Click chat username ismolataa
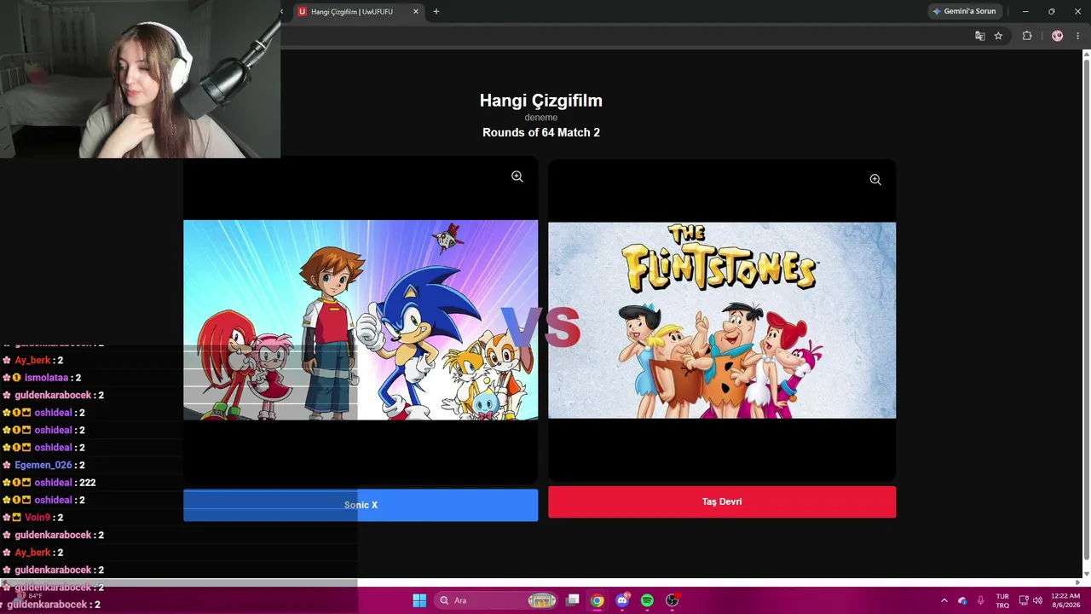The width and height of the screenshot is (1091, 614). 47,378
